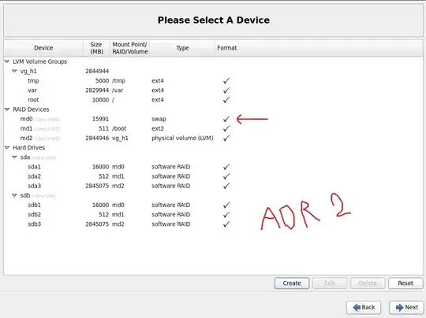Click the LVM Volume Groups label
Viewport: 426px width, 318px height.
(39, 61)
